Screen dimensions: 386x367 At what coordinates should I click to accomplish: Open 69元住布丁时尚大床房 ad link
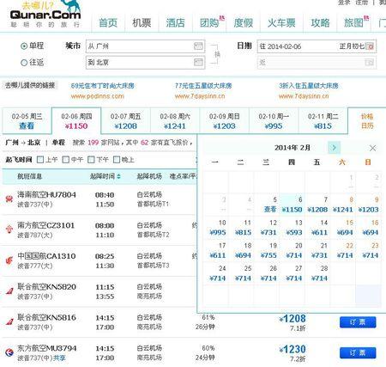(102, 86)
